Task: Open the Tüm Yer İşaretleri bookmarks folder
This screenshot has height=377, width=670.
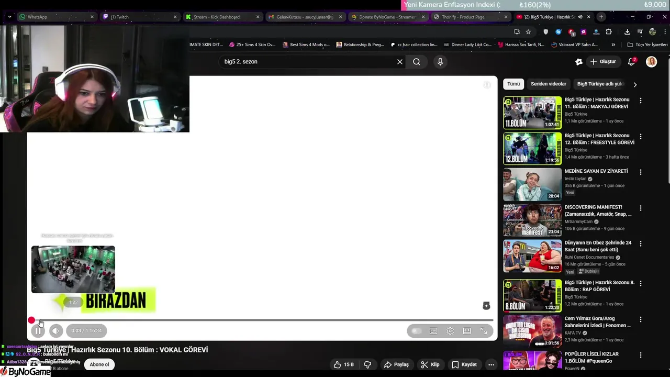Action: coord(647,45)
